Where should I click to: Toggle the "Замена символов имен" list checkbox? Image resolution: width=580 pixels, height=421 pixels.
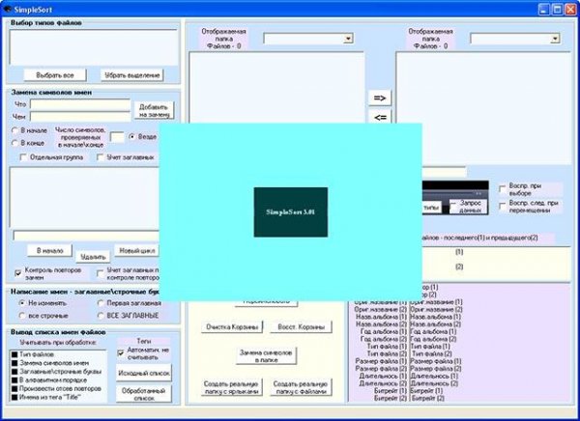[14, 363]
